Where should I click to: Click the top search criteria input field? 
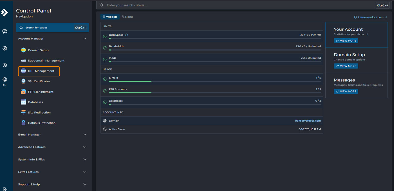(x=239, y=5)
